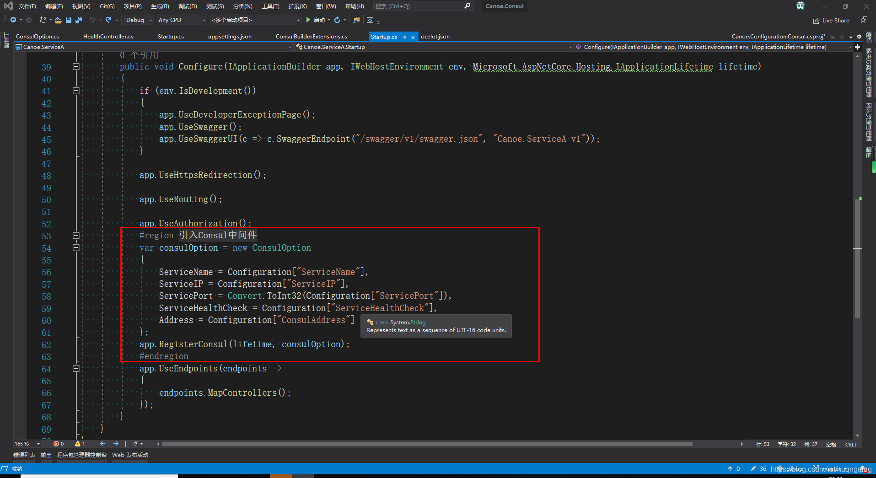Open the Web 发布活动 panel tab
The image size is (876, 478).
click(130, 455)
